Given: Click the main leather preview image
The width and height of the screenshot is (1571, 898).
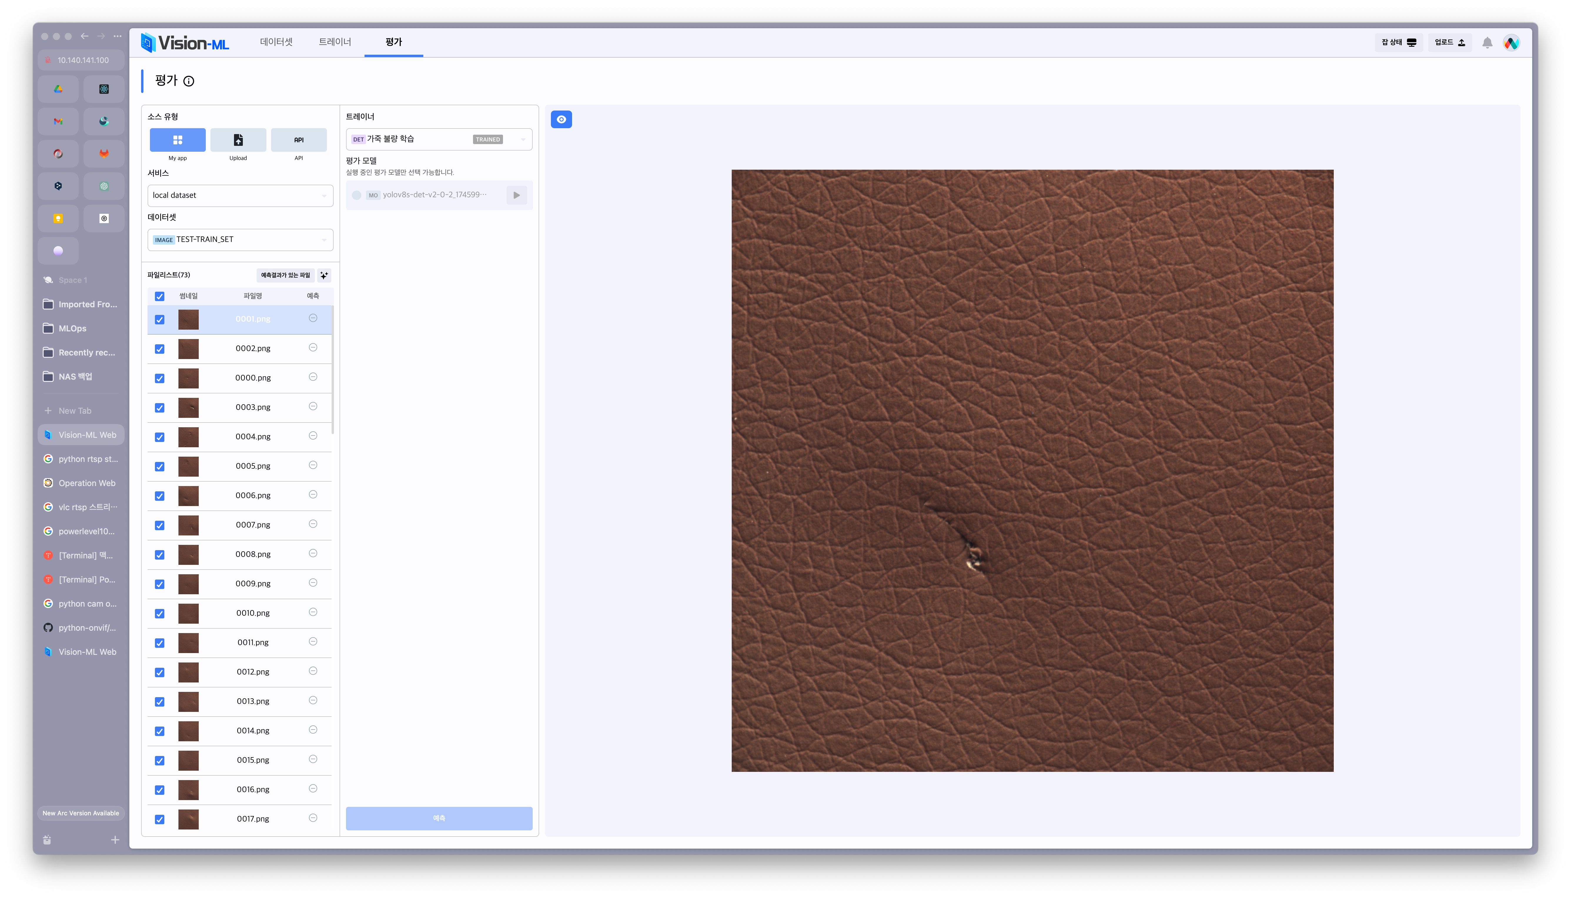Looking at the screenshot, I should 1032,470.
